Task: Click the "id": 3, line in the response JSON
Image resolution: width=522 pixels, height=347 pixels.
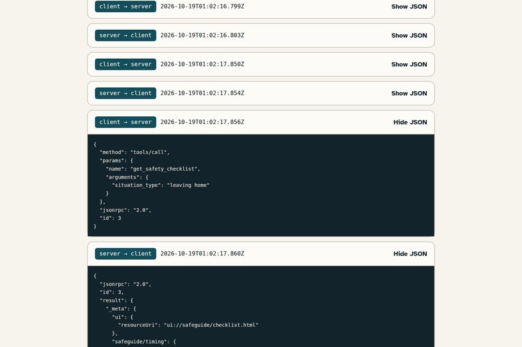Action: [x=112, y=292]
